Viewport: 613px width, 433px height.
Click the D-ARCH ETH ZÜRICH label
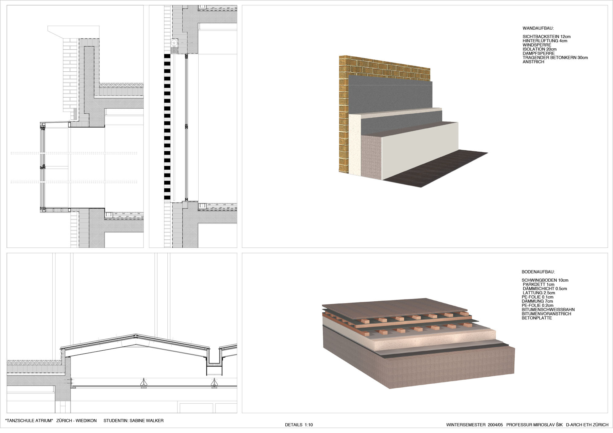587,425
